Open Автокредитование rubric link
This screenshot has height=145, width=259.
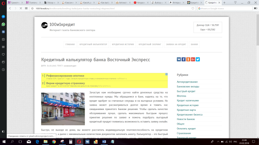pyautogui.click(x=187, y=82)
